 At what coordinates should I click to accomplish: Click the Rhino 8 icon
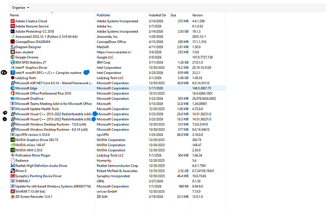pos(13,171)
